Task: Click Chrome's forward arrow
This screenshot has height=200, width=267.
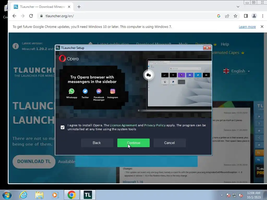Action: point(23,16)
